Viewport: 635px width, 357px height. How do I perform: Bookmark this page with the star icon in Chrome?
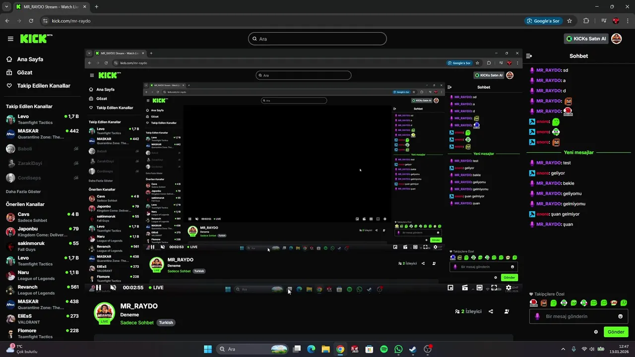tap(570, 21)
